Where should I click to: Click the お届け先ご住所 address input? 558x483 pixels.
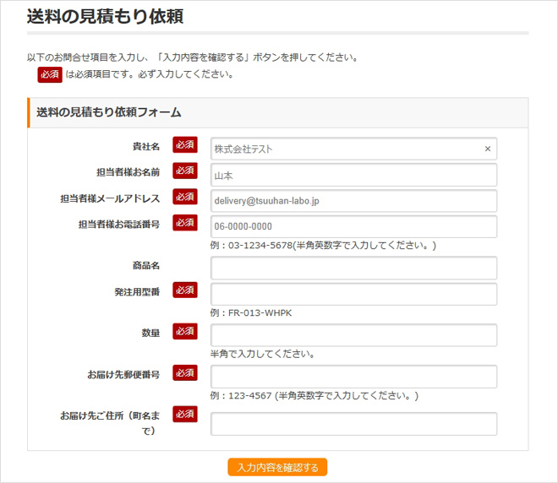coord(353,424)
